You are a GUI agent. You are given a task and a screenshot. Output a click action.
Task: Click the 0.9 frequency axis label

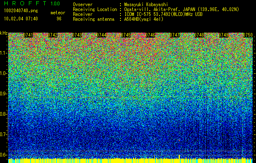pos(3,94)
